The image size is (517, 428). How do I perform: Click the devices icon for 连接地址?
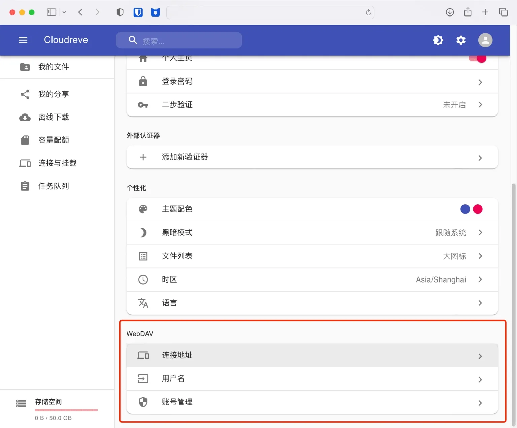pyautogui.click(x=143, y=355)
